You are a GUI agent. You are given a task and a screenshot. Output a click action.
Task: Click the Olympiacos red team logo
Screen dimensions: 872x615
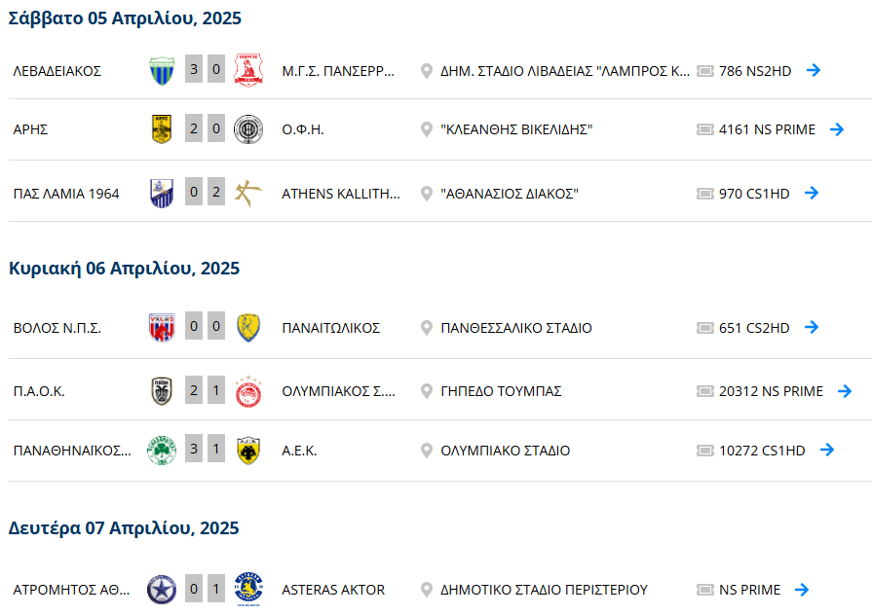[248, 391]
